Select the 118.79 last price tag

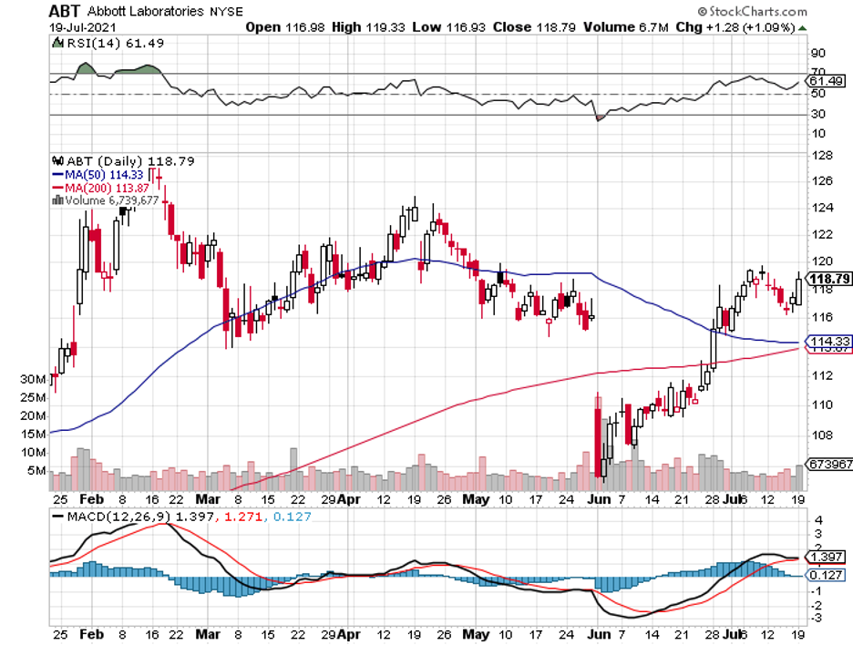pos(830,279)
